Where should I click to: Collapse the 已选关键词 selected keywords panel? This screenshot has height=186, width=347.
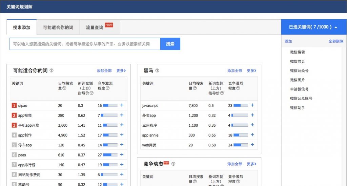[x=335, y=27]
